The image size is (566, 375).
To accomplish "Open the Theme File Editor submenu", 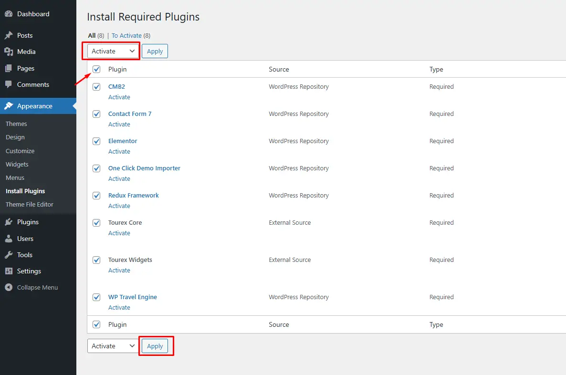I will tap(30, 204).
